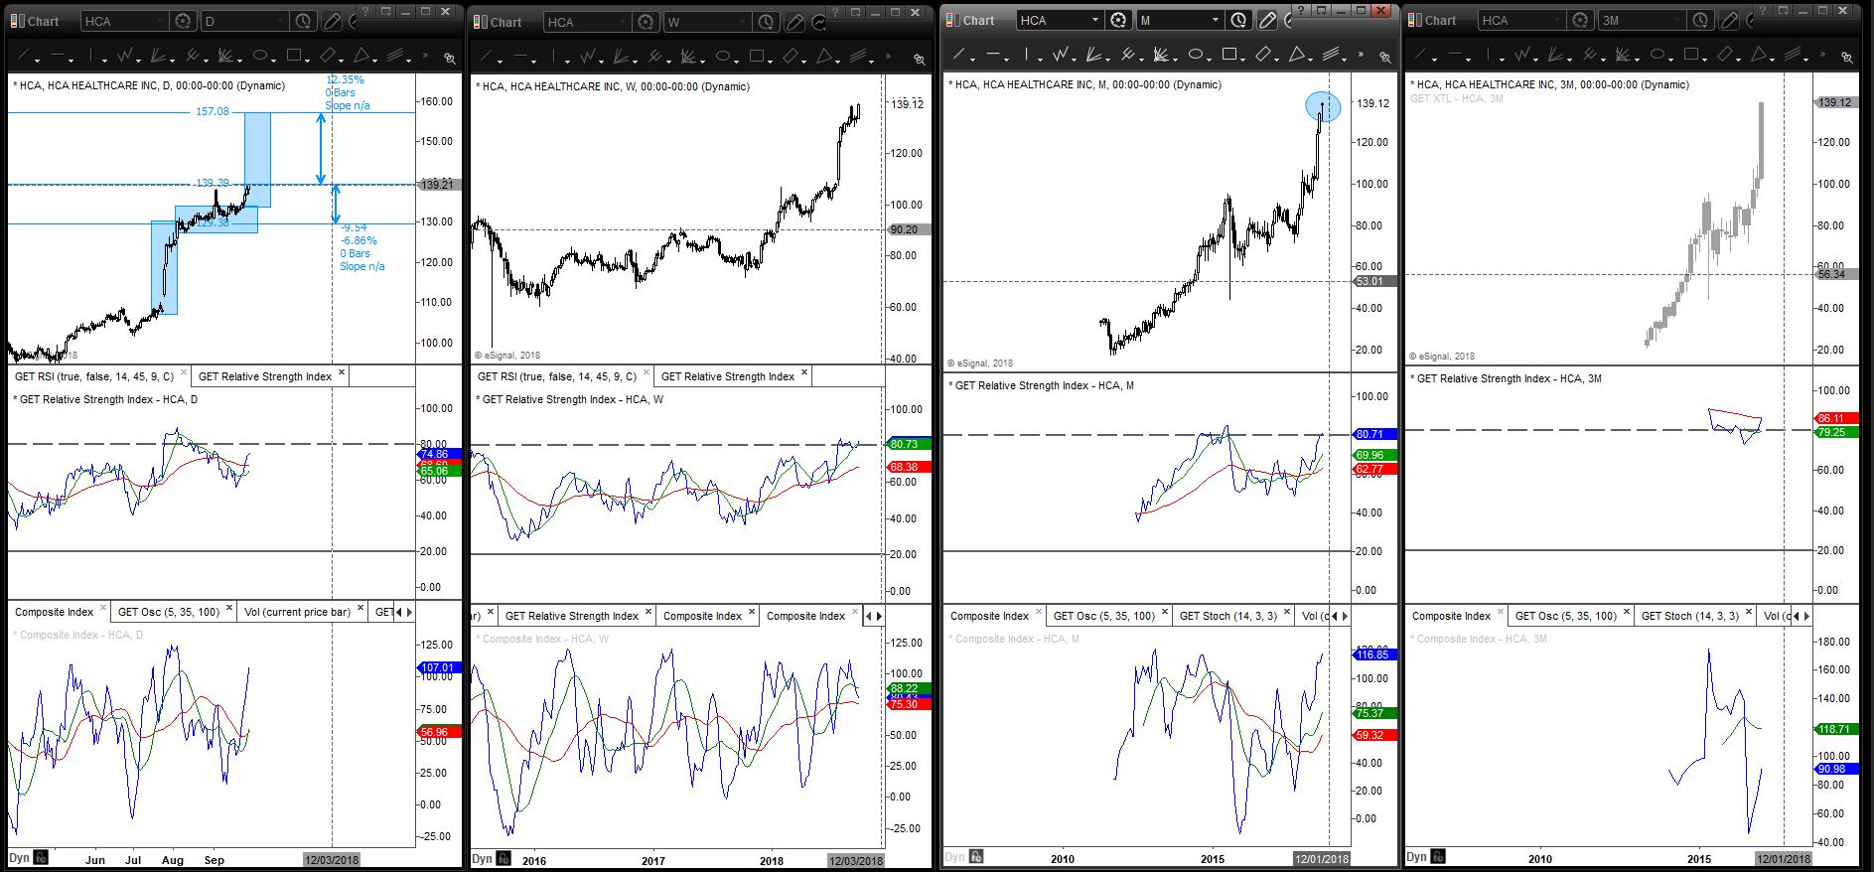This screenshot has height=872, width=1874.
Task: Click the 12/03/2018 date label in daily chart
Action: [332, 860]
